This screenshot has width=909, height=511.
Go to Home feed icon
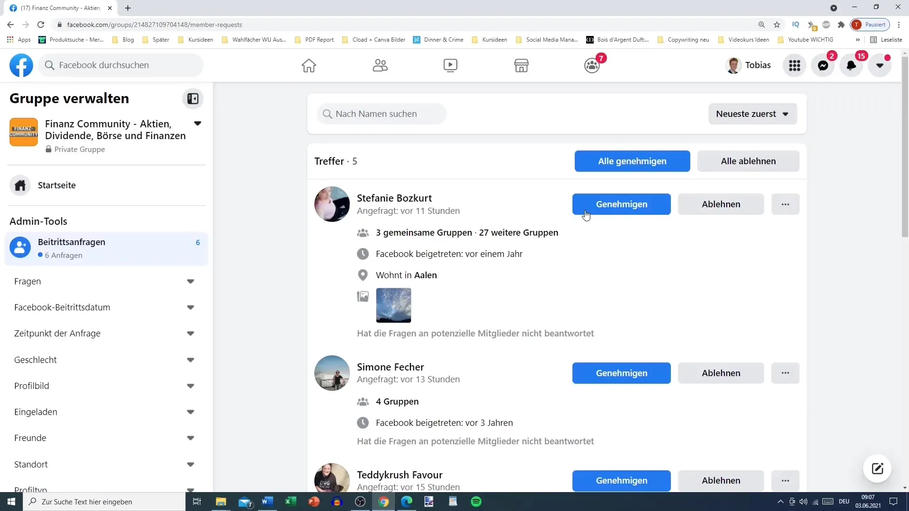pyautogui.click(x=309, y=65)
